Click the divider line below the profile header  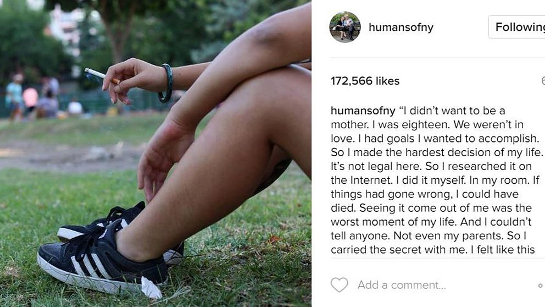tap(437, 58)
